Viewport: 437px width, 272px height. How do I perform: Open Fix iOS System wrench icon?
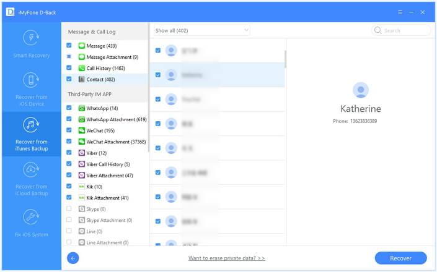coord(31,217)
